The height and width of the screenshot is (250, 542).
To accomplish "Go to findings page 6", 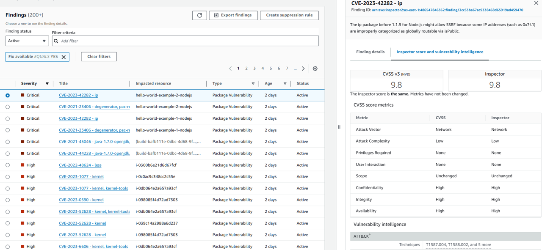I will click(279, 69).
